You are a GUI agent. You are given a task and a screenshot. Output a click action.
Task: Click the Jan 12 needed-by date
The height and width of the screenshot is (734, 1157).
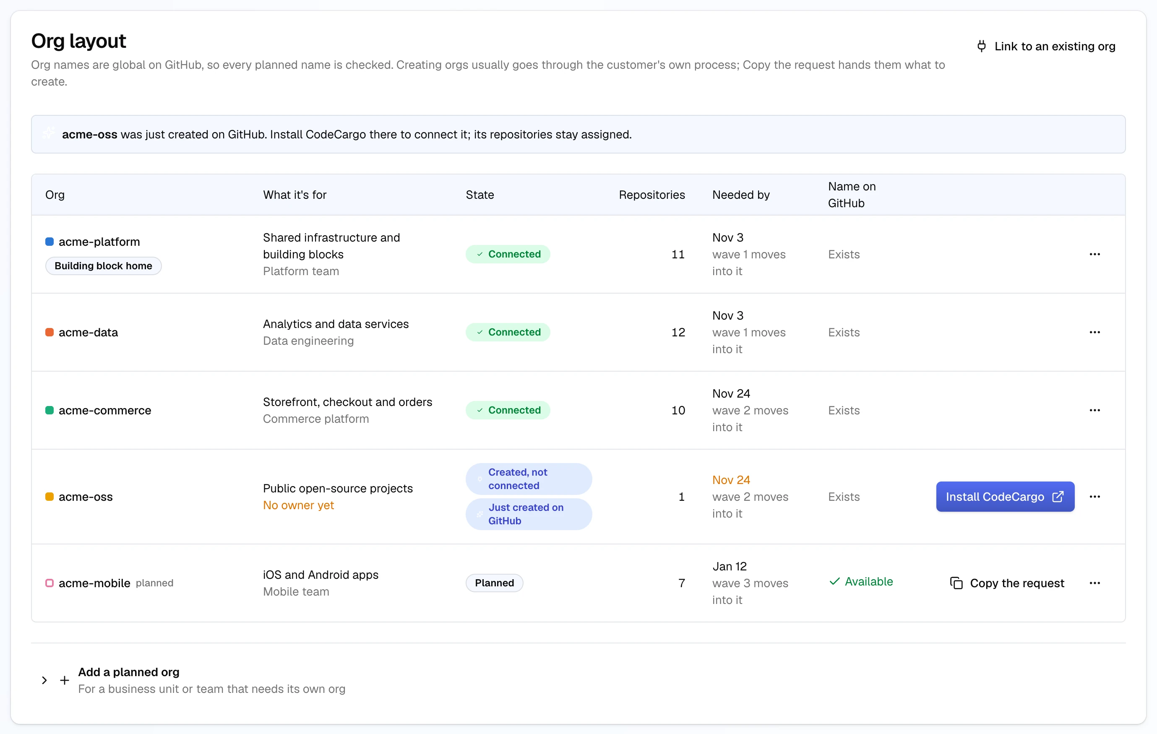pyautogui.click(x=730, y=566)
